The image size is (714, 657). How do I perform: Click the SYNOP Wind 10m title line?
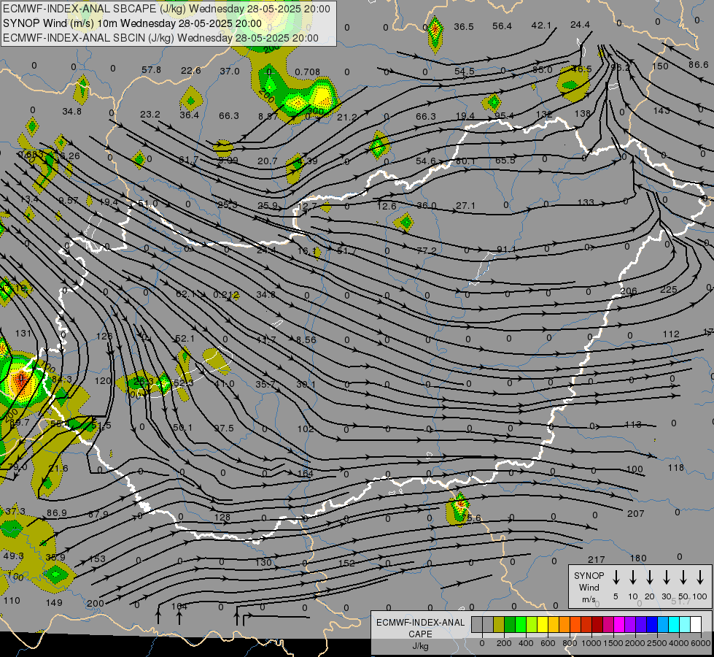pyautogui.click(x=132, y=23)
